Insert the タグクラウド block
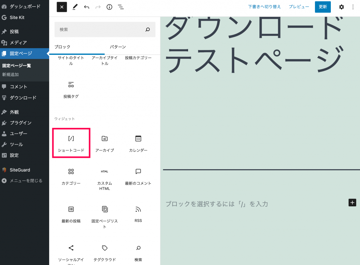The width and height of the screenshot is (360, 265). (104, 253)
